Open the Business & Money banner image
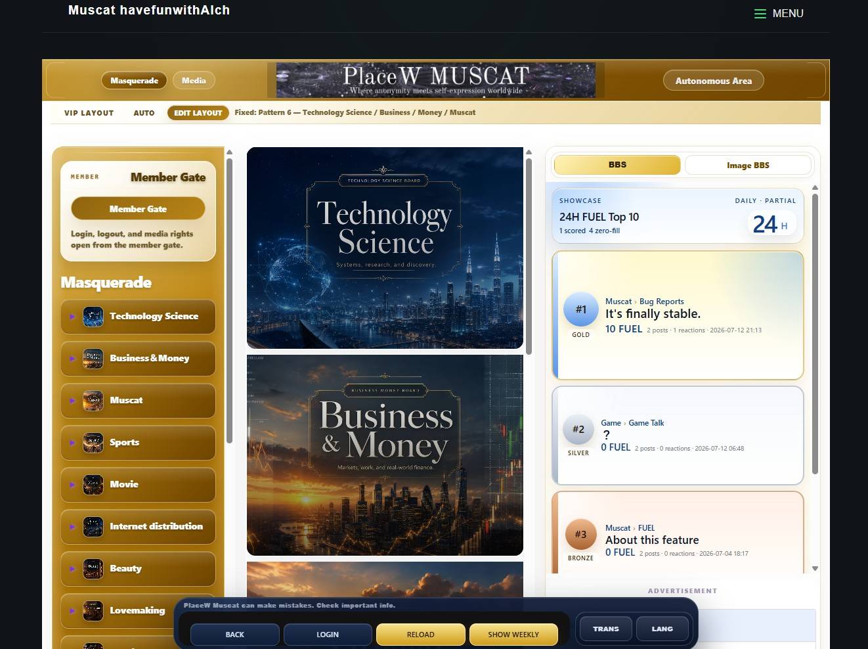Screen dimensions: 868x649 [385, 455]
